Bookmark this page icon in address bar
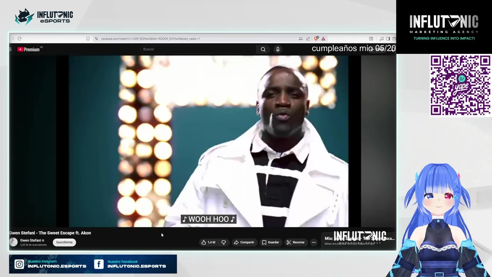492x277 pixels. (88, 38)
